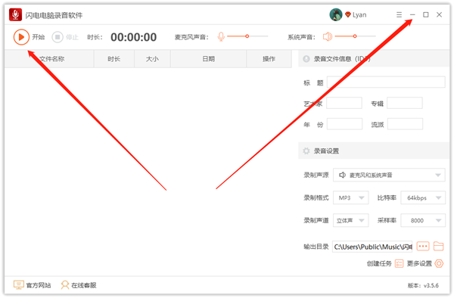Click the output directory path field

coord(372,247)
